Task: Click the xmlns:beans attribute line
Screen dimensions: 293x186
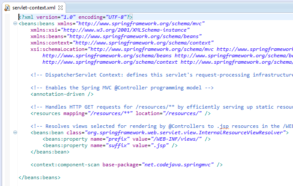Action: [116, 36]
